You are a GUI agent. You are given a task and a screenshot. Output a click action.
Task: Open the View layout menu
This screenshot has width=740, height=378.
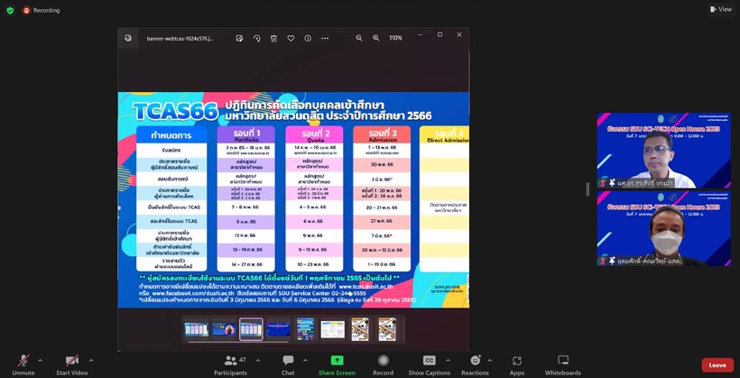[x=721, y=9]
